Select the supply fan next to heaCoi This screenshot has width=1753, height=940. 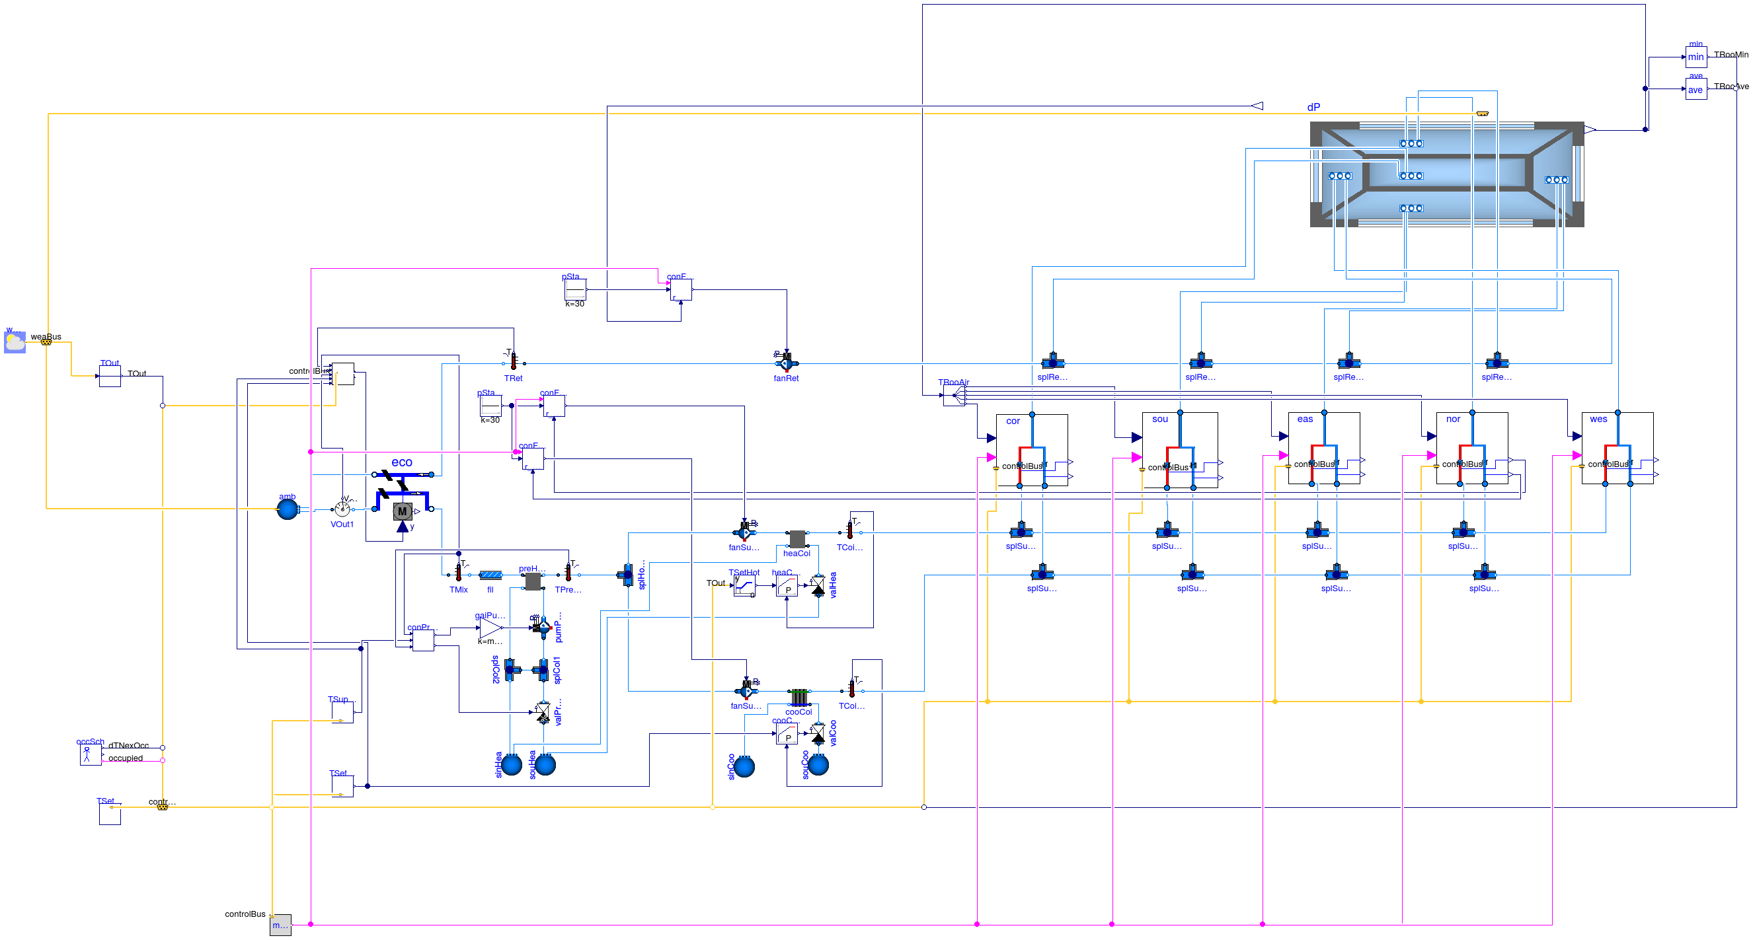click(745, 532)
